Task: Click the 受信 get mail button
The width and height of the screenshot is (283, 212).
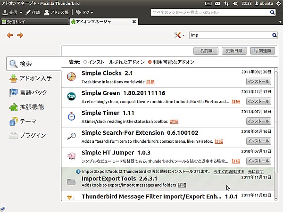Action: (10, 12)
